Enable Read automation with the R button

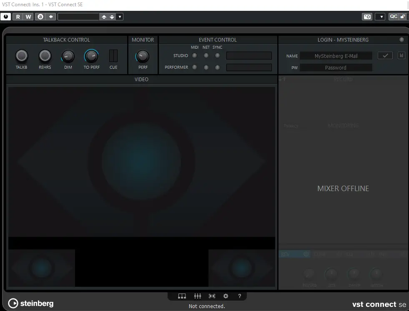(x=18, y=17)
